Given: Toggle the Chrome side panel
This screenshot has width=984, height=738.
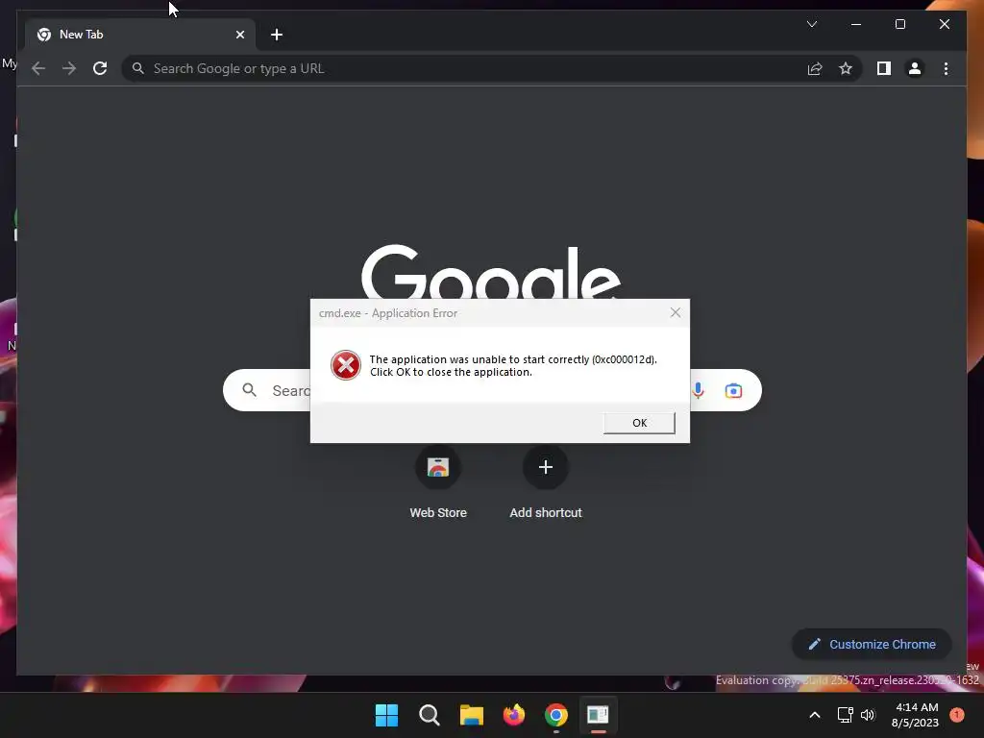Looking at the screenshot, I should click(884, 68).
